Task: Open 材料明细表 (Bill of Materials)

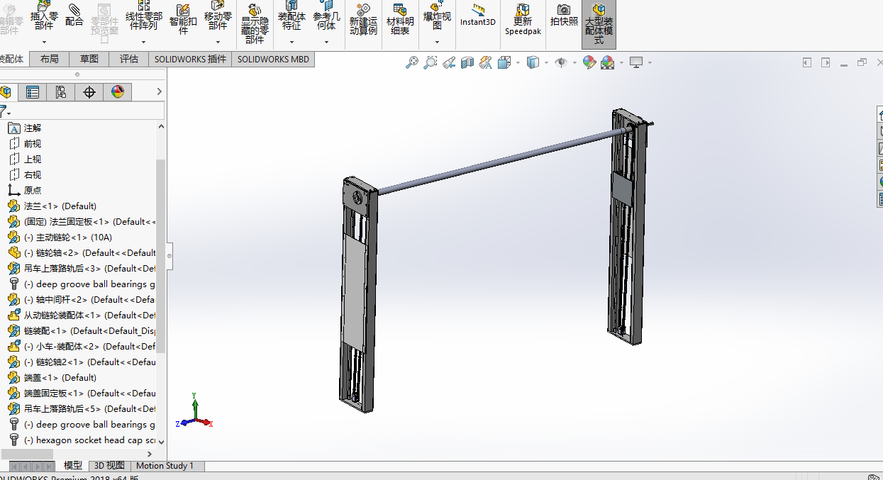Action: pyautogui.click(x=400, y=18)
